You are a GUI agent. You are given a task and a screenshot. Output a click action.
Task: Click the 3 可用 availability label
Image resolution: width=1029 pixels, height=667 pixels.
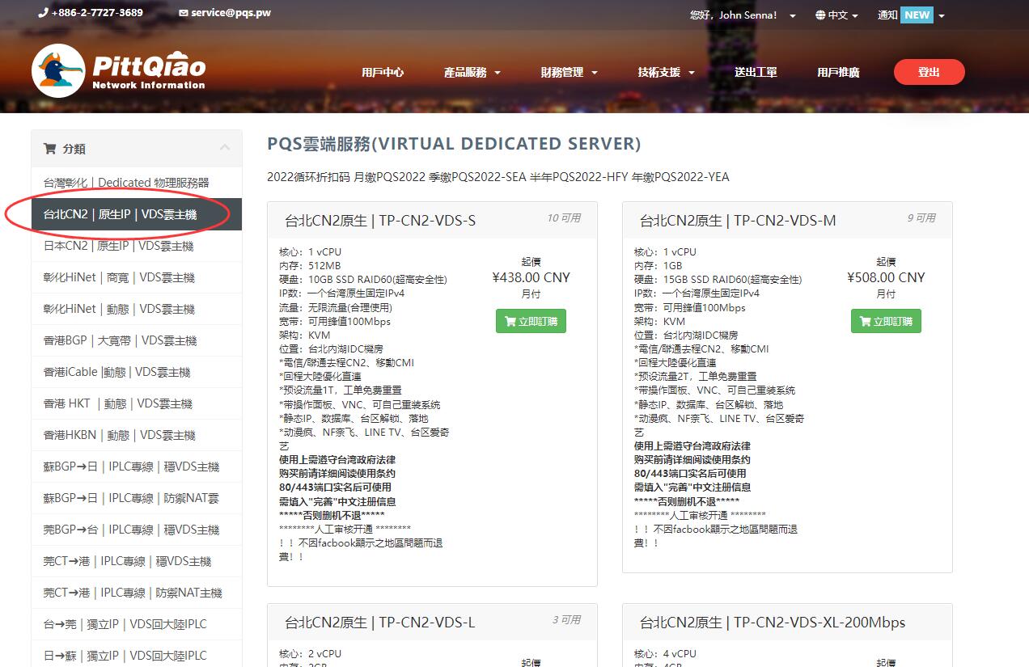coord(566,620)
